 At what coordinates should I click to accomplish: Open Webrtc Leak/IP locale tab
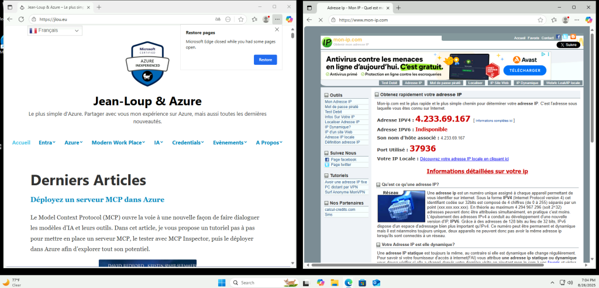[563, 83]
